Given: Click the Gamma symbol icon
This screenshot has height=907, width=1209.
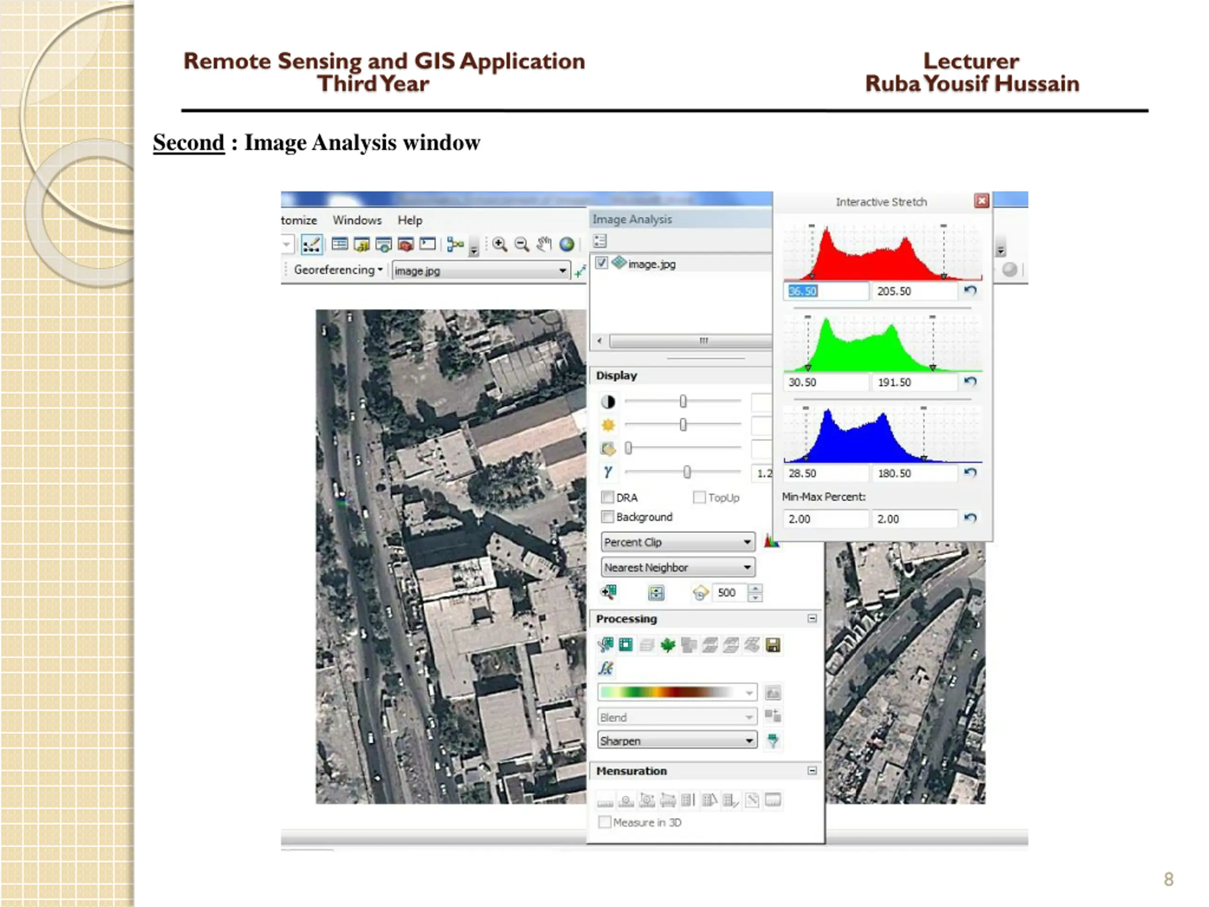Looking at the screenshot, I should point(608,471).
